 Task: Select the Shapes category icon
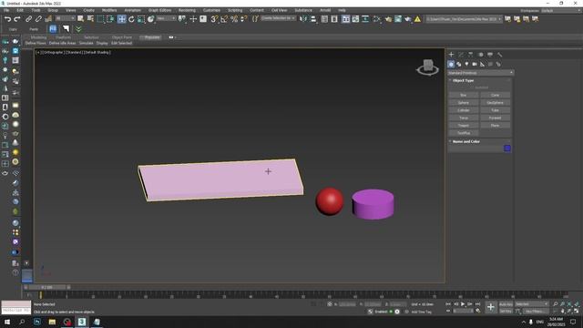point(459,64)
